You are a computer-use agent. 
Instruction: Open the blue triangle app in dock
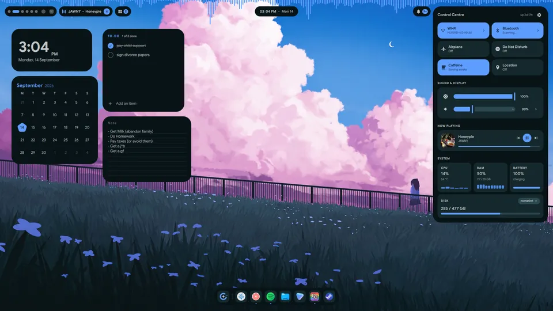coord(300,297)
